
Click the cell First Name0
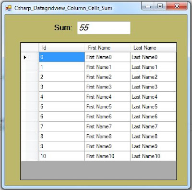[108, 57]
